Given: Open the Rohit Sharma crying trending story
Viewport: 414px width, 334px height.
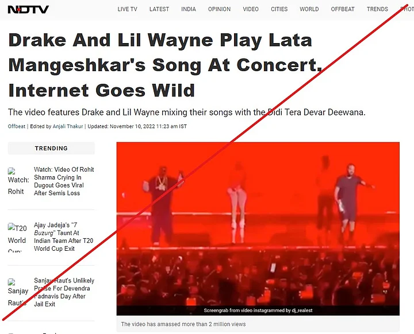Looking at the screenshot, I should 64,181.
